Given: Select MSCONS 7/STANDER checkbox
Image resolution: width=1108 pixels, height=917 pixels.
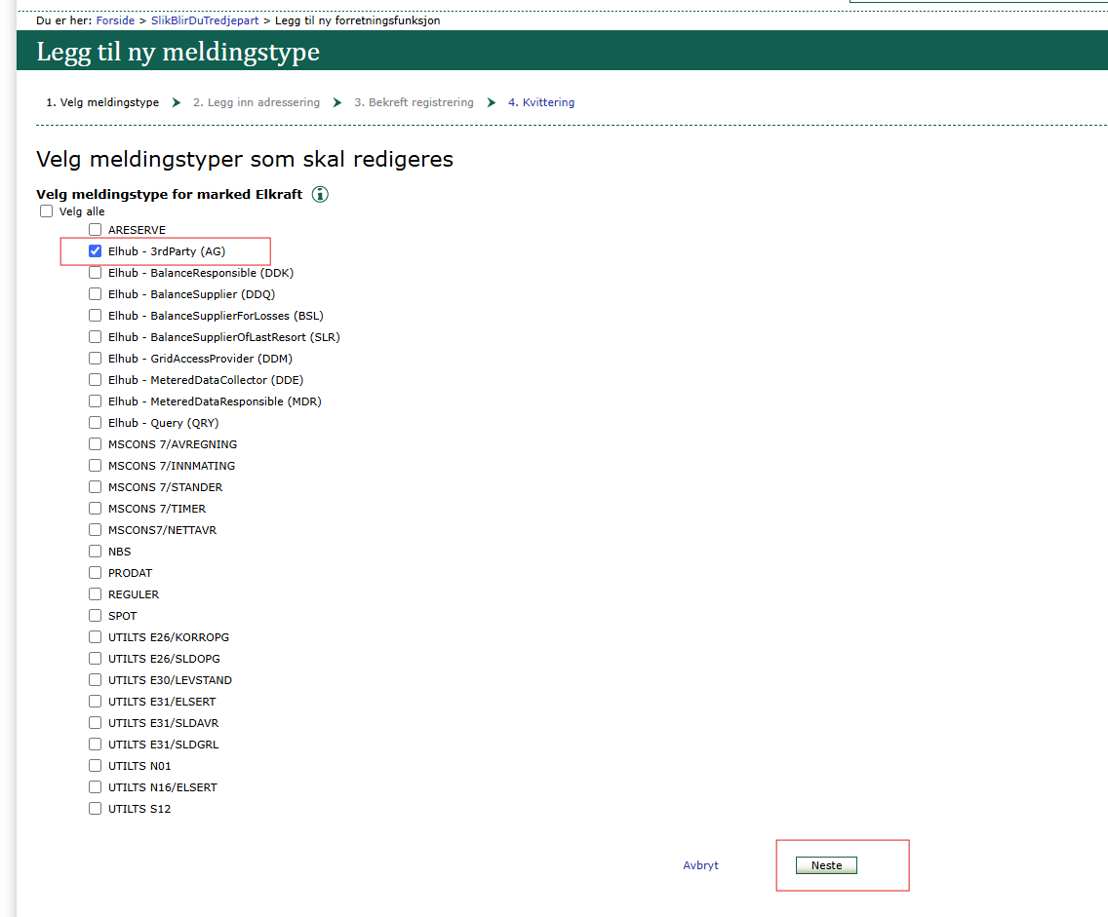Looking at the screenshot, I should pyautogui.click(x=96, y=486).
